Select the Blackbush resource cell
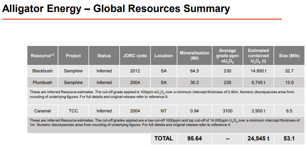This screenshot has width=307, height=148. point(42,71)
